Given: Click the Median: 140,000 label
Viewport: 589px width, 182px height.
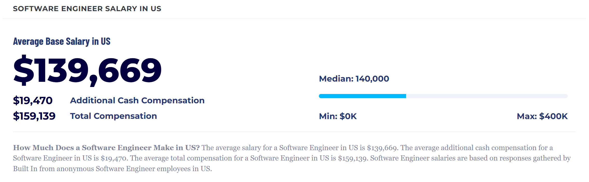Looking at the screenshot, I should 354,79.
